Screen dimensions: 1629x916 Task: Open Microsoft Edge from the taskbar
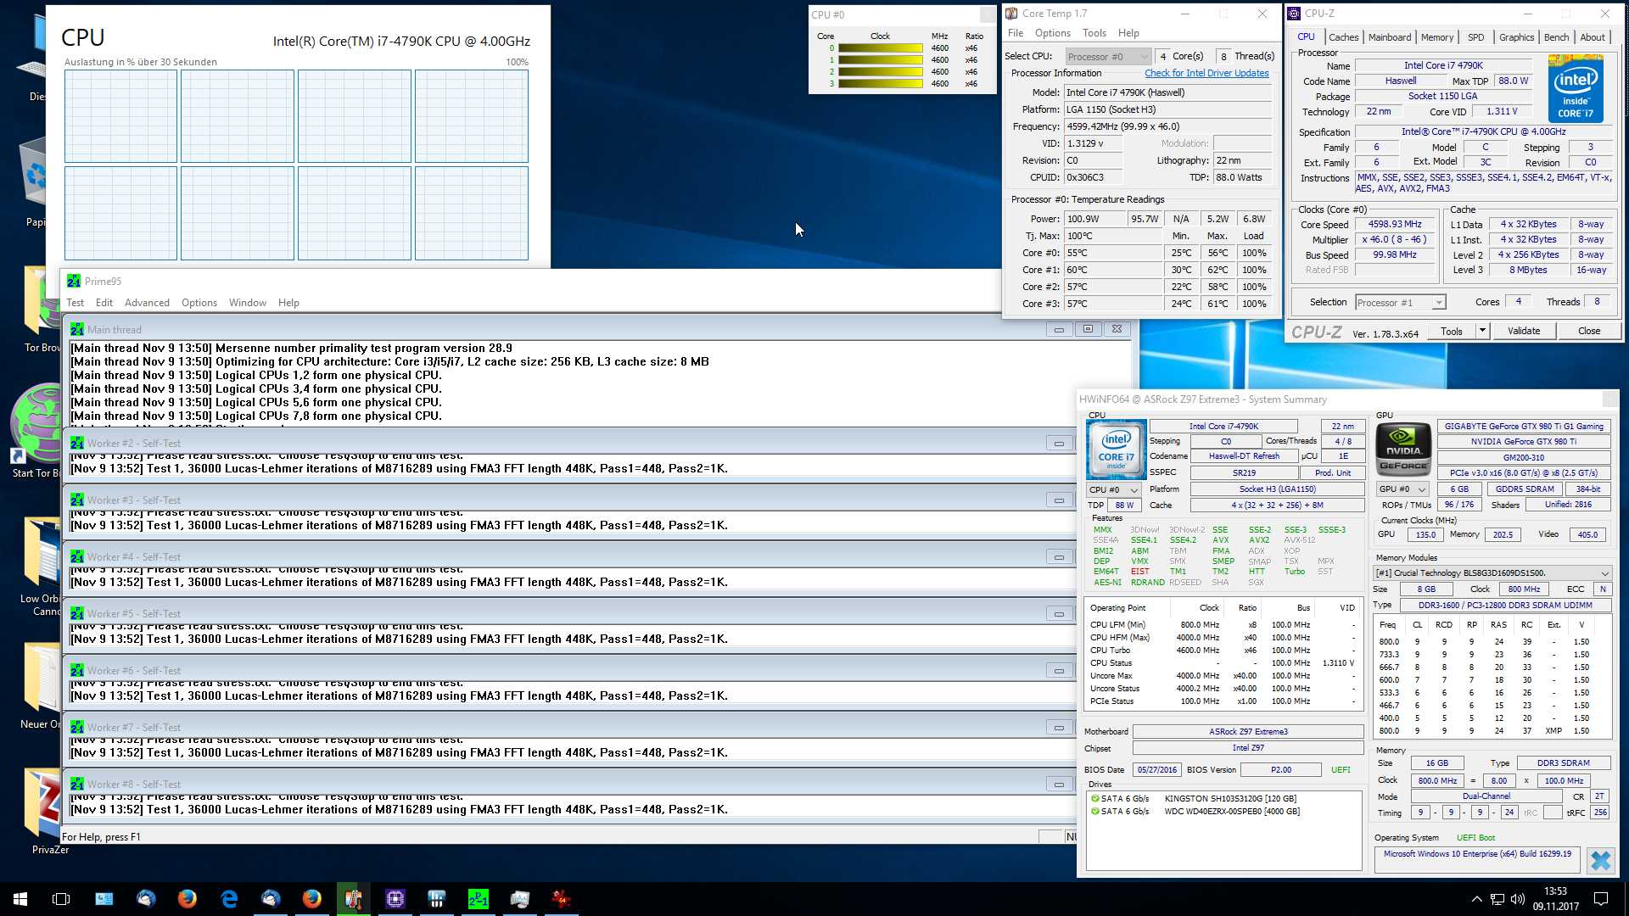[229, 899]
